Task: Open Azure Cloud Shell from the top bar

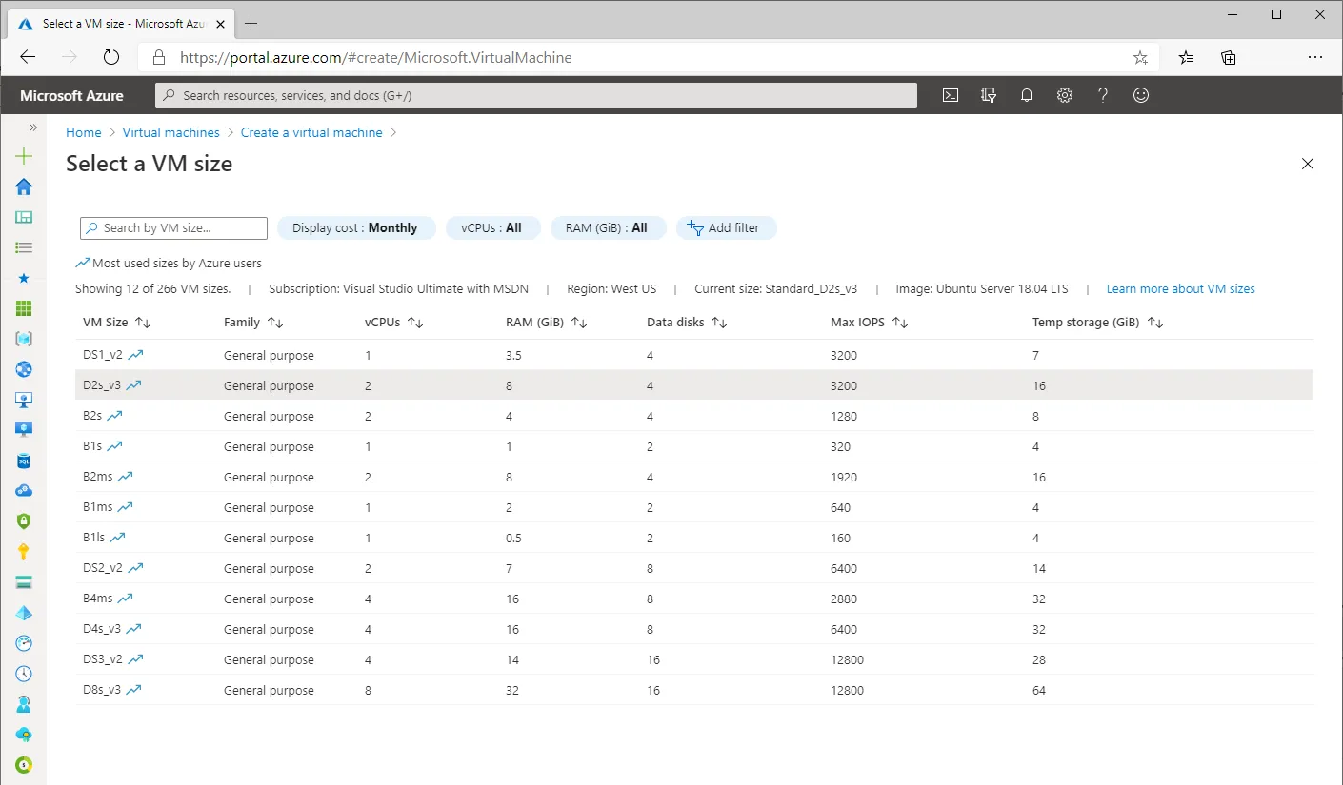Action: [950, 95]
